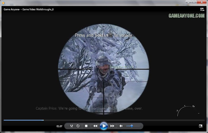
Task: Seek along the video progress bar
Action: [x=104, y=120]
